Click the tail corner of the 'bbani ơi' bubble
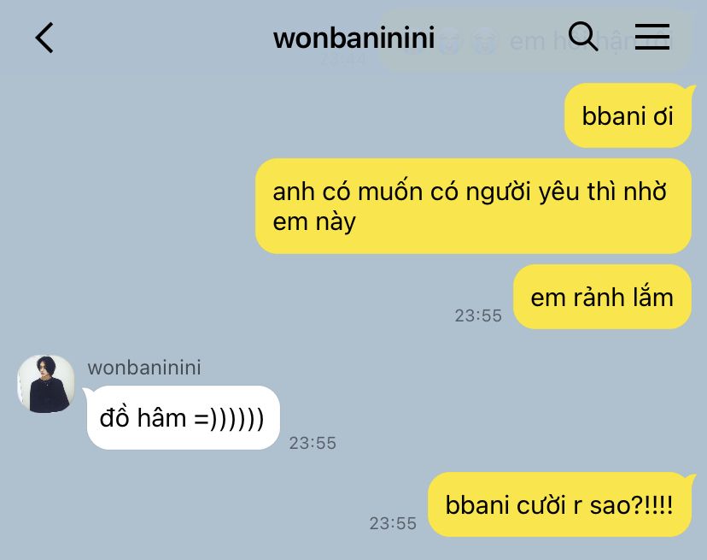The height and width of the screenshot is (560, 707). (x=689, y=90)
